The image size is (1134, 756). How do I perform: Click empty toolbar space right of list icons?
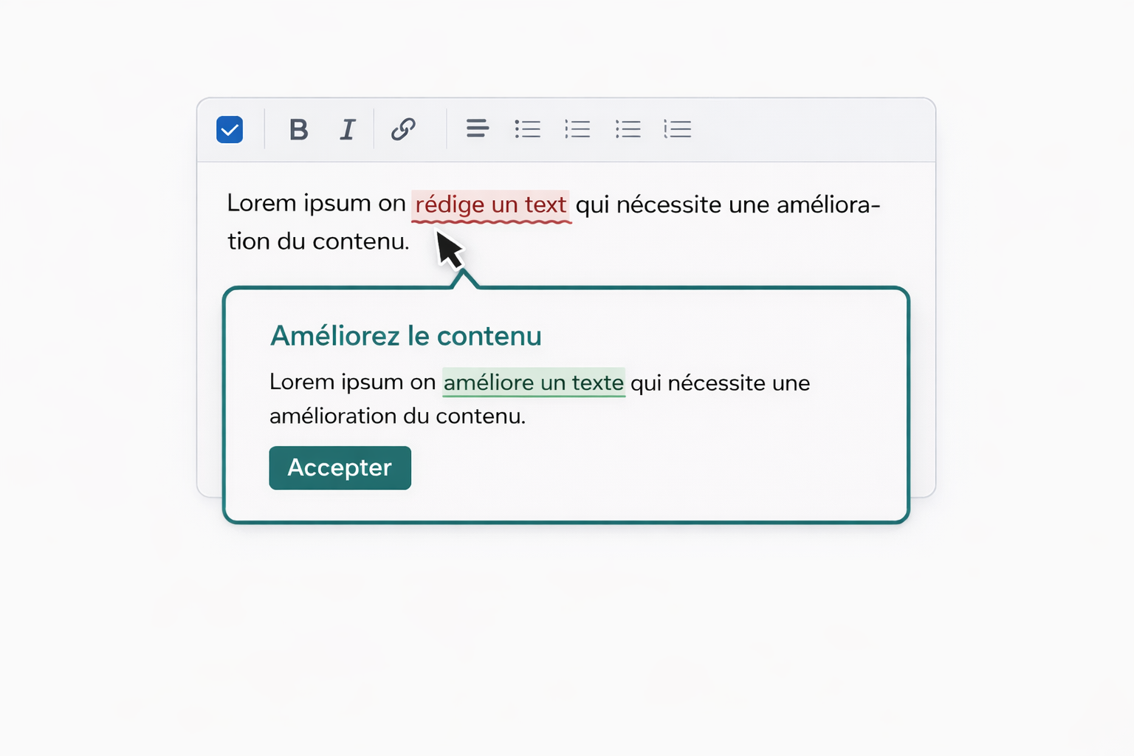[812, 130]
